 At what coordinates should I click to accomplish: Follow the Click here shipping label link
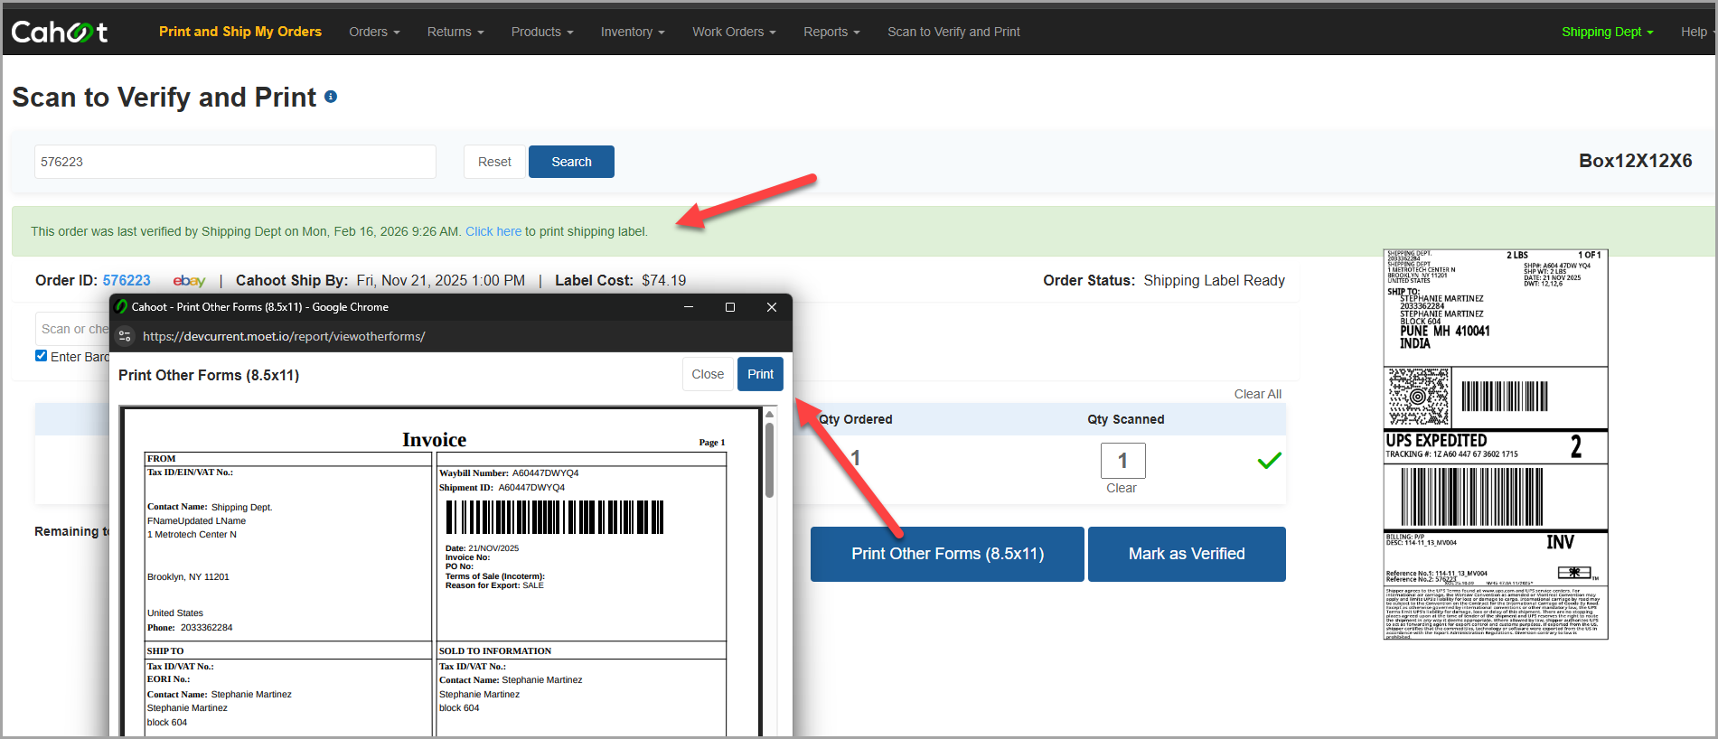(493, 231)
